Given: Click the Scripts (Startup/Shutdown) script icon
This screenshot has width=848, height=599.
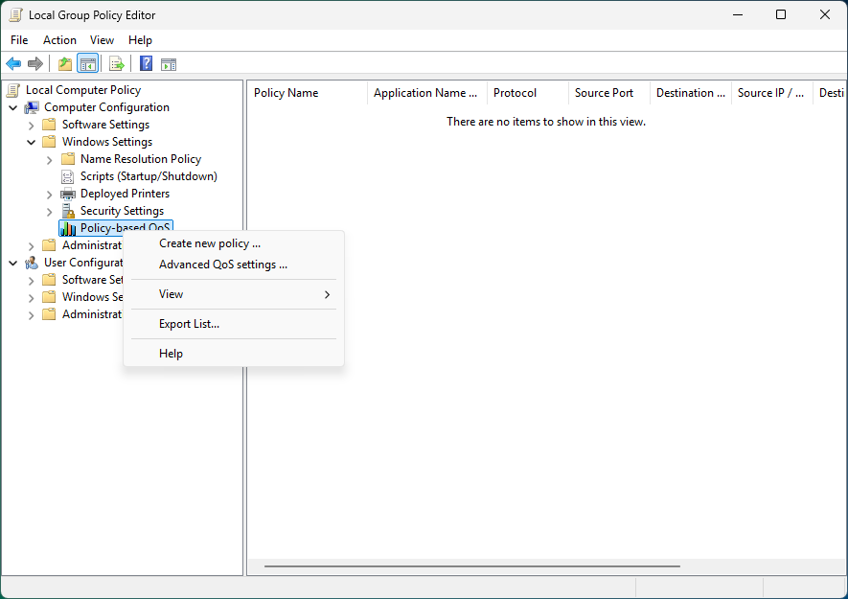Looking at the screenshot, I should point(68,176).
